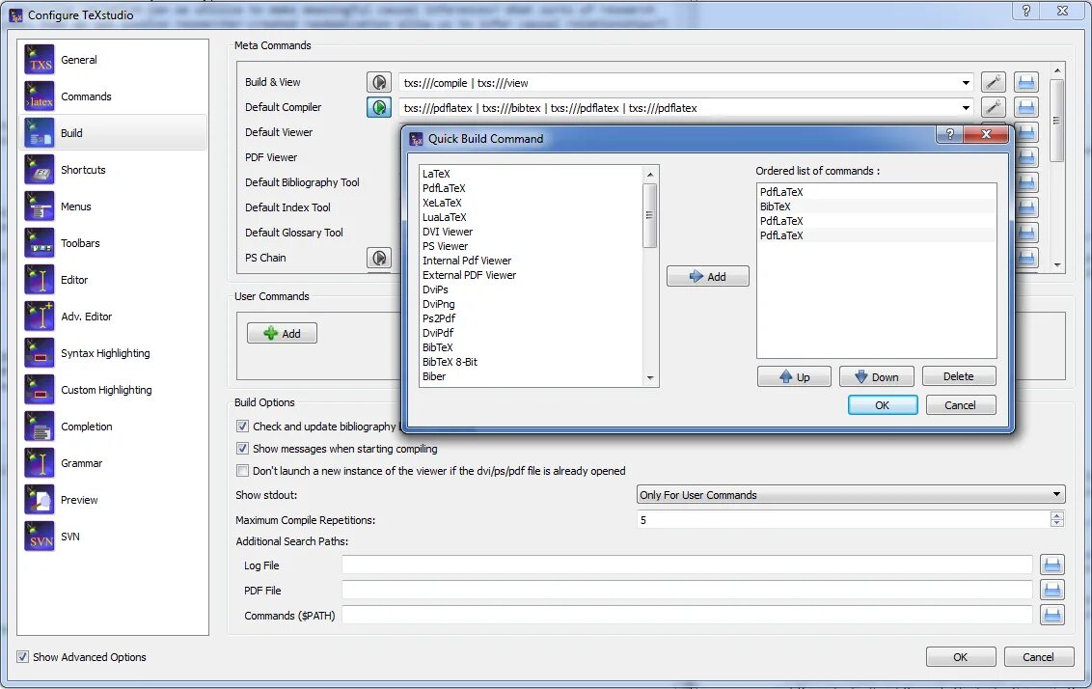This screenshot has height=689, width=1092.
Task: Increase Maximum Compile Repetitions value
Action: point(1056,515)
